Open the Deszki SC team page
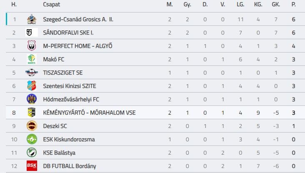Screen dimensions: 305x173 tap(55, 126)
